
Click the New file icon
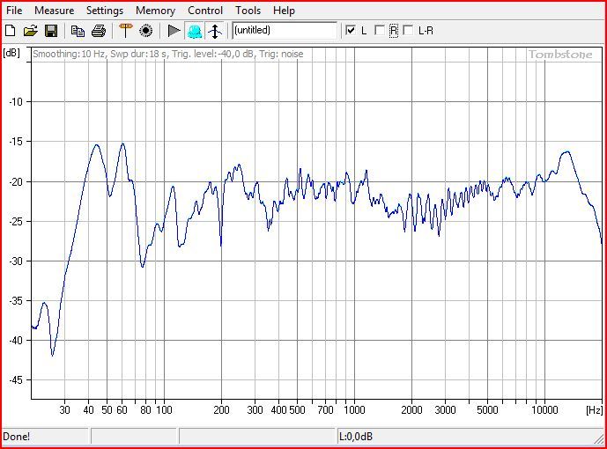coord(11,31)
